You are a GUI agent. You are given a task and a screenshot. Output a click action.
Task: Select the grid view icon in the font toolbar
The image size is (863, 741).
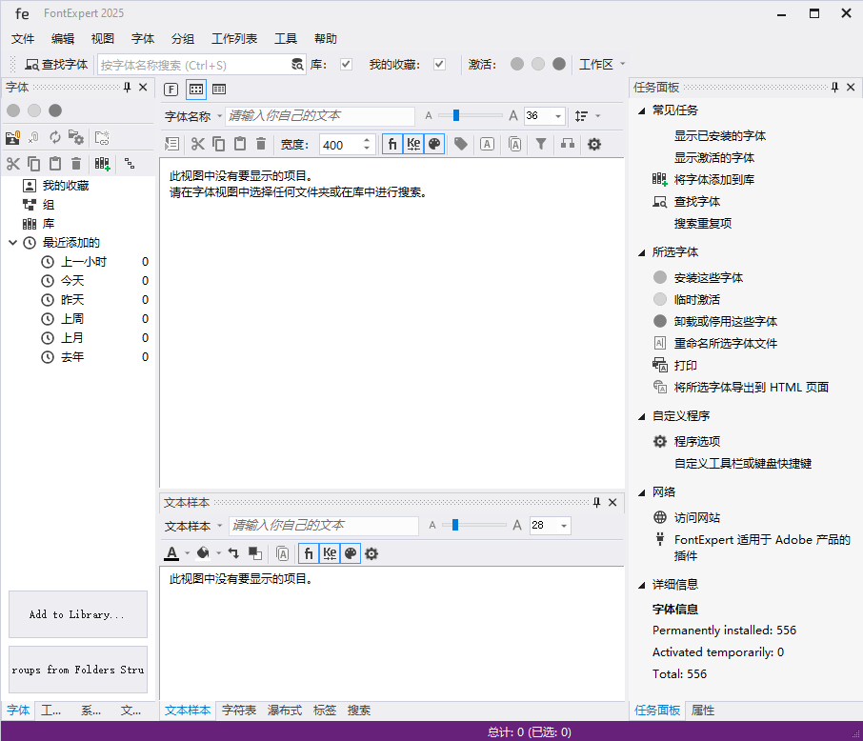pos(194,89)
